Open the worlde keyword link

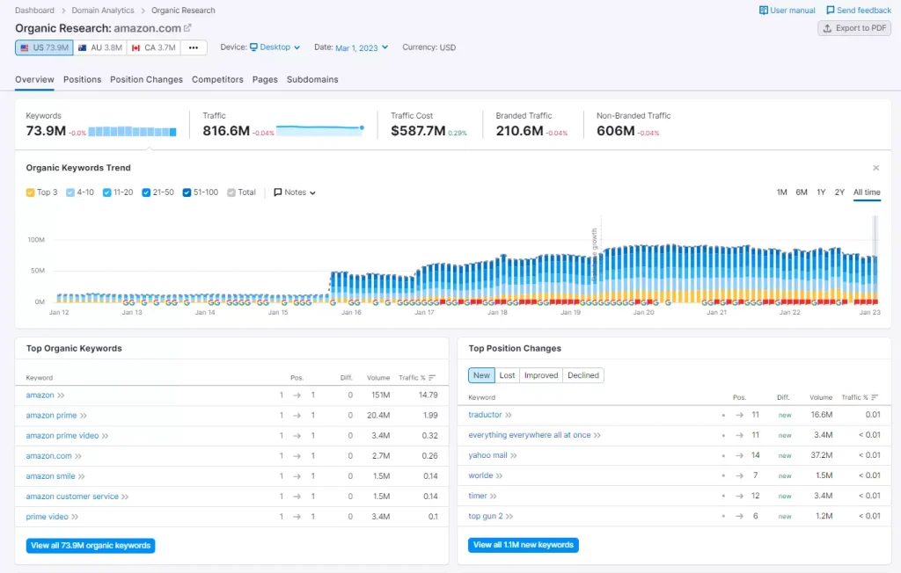click(x=480, y=475)
